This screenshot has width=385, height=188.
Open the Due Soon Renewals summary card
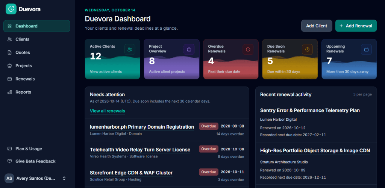point(290,59)
